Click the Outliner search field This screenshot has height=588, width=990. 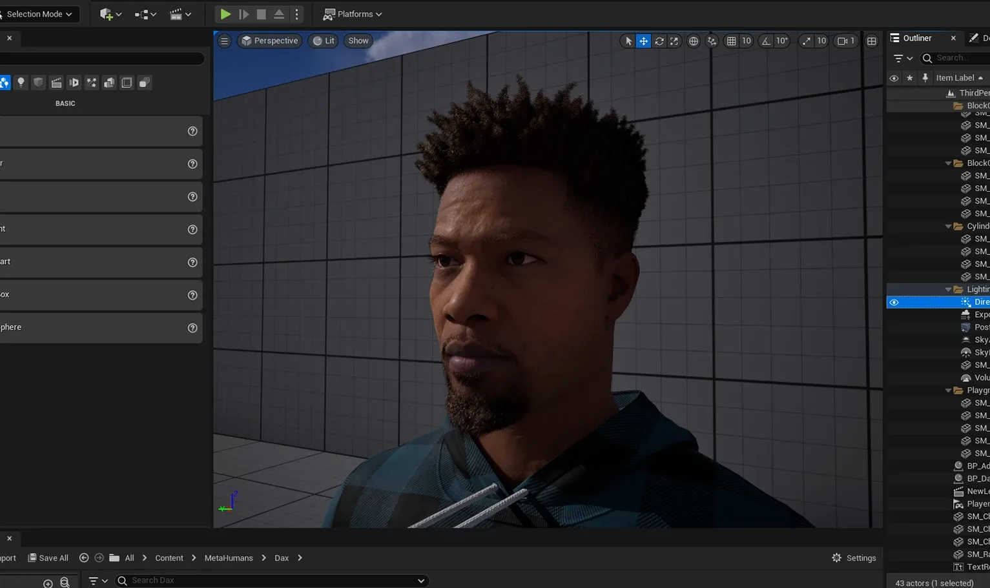[956, 58]
